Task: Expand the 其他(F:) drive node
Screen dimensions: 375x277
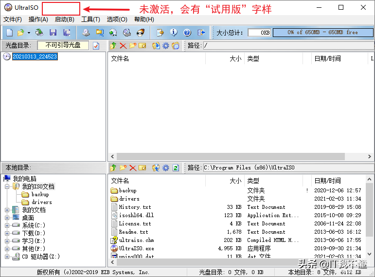Action: [x=7, y=249]
